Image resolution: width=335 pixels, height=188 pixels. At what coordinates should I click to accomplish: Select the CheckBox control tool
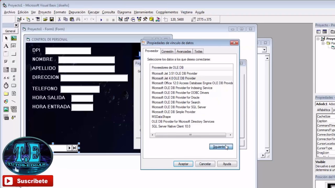[x=6, y=62]
